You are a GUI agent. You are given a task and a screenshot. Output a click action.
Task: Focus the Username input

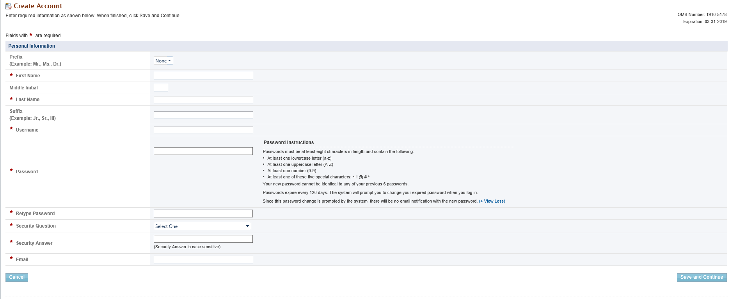click(203, 130)
